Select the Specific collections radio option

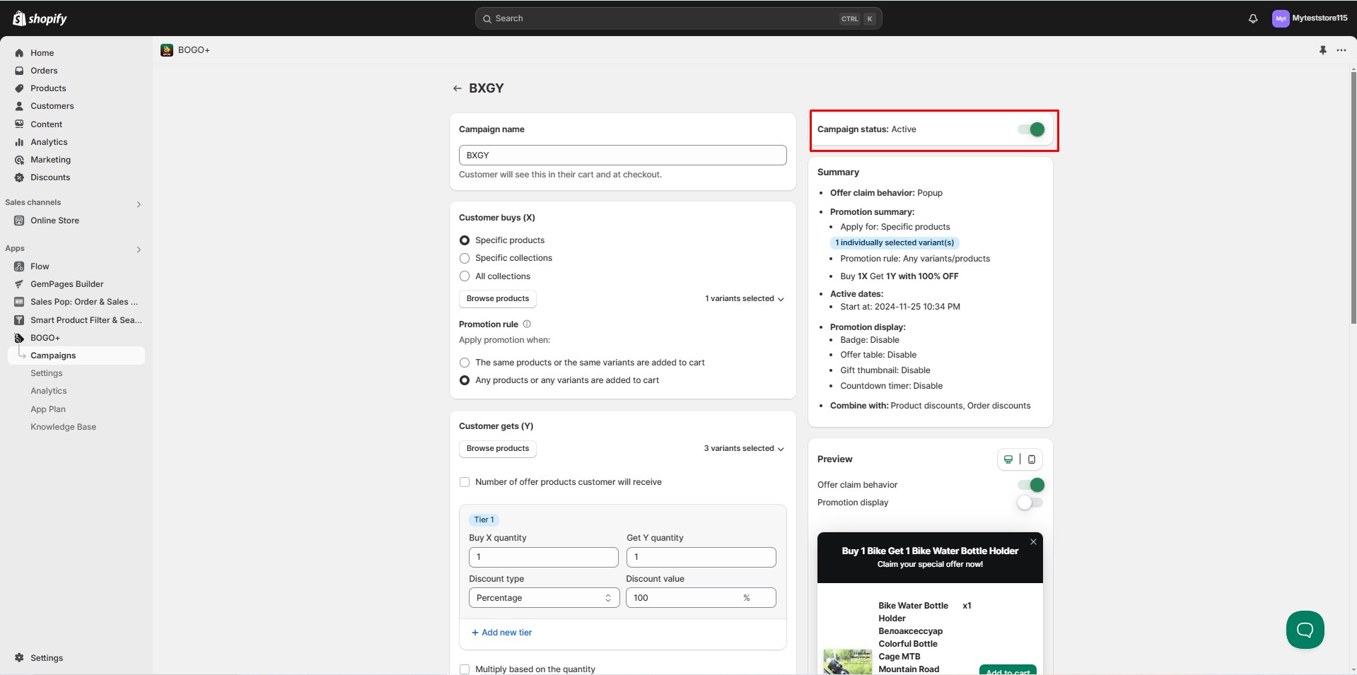click(x=465, y=258)
